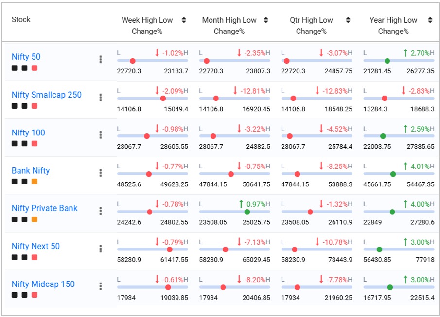Click the Stock column header

click(x=21, y=19)
